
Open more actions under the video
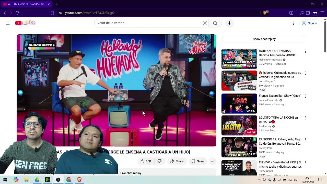click(x=213, y=161)
